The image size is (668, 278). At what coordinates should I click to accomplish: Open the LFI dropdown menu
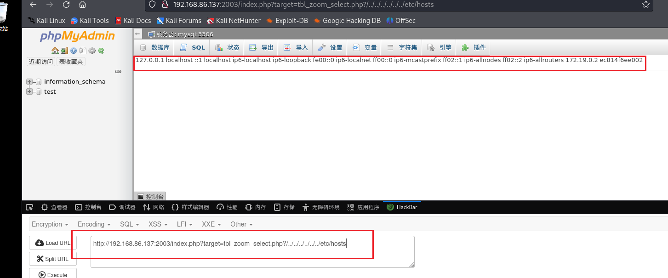pos(184,224)
